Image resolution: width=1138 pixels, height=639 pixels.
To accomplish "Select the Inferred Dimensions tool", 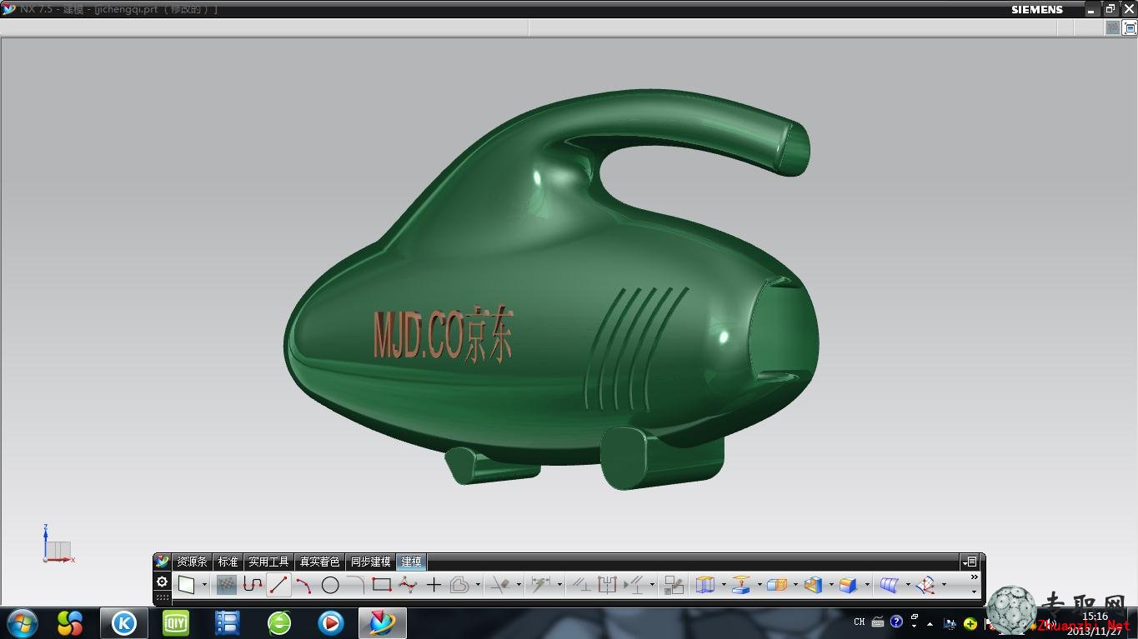I will click(x=540, y=585).
